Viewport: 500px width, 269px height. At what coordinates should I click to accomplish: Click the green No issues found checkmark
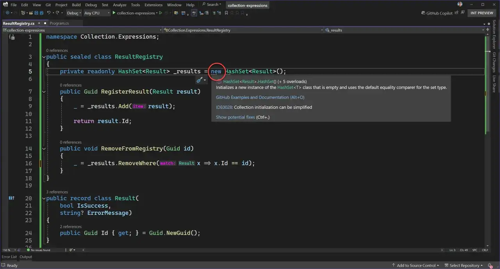coord(28,250)
